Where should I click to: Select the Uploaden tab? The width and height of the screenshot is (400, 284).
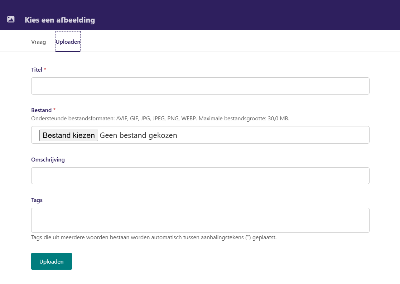[68, 42]
